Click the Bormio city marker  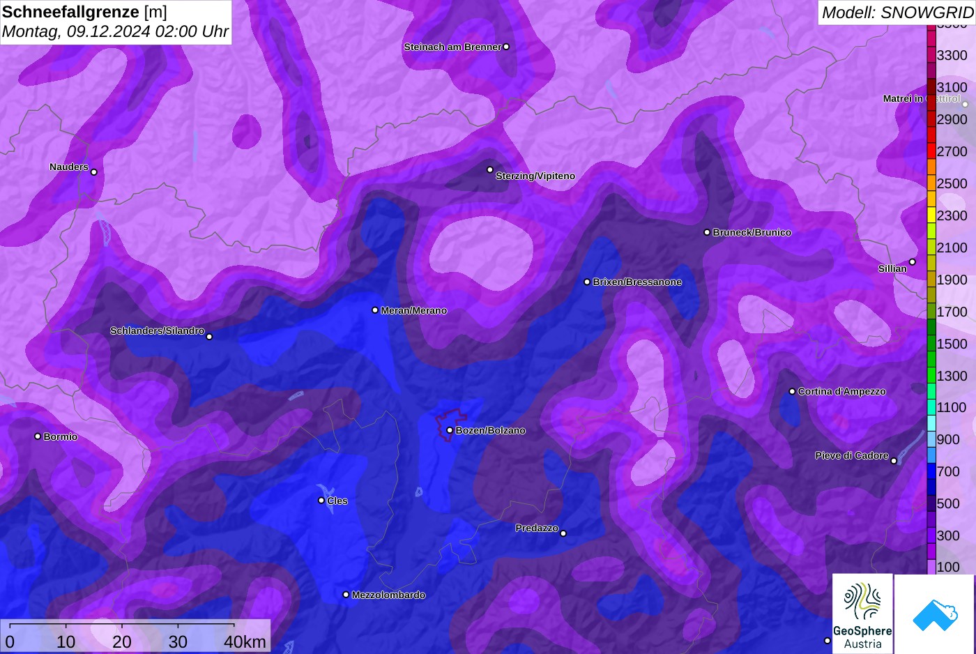38,436
